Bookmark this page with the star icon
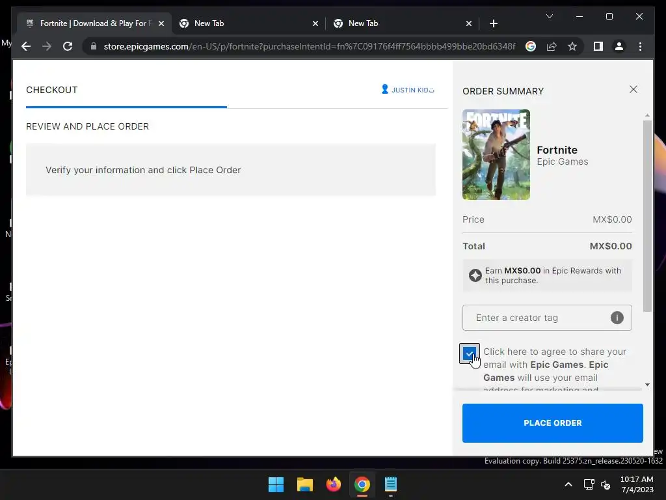666x500 pixels. click(x=572, y=46)
